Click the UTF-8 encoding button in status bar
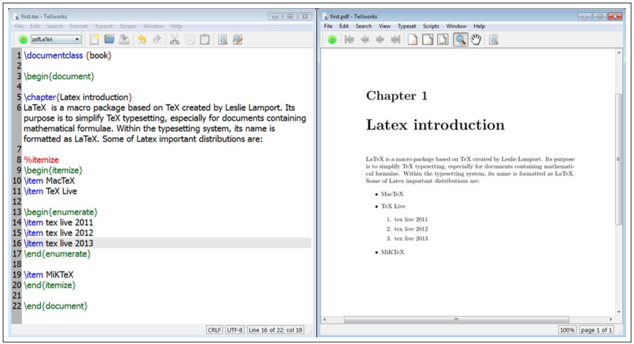The height and width of the screenshot is (344, 634). [235, 330]
